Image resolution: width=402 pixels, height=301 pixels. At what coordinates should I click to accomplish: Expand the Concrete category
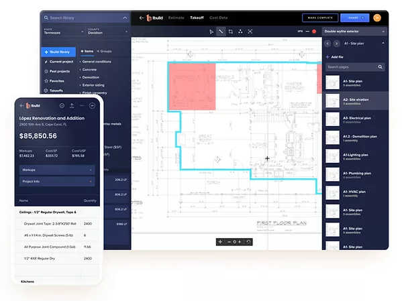[x=88, y=70]
